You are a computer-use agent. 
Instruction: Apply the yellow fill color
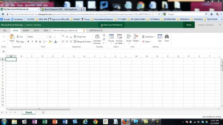point(49,42)
